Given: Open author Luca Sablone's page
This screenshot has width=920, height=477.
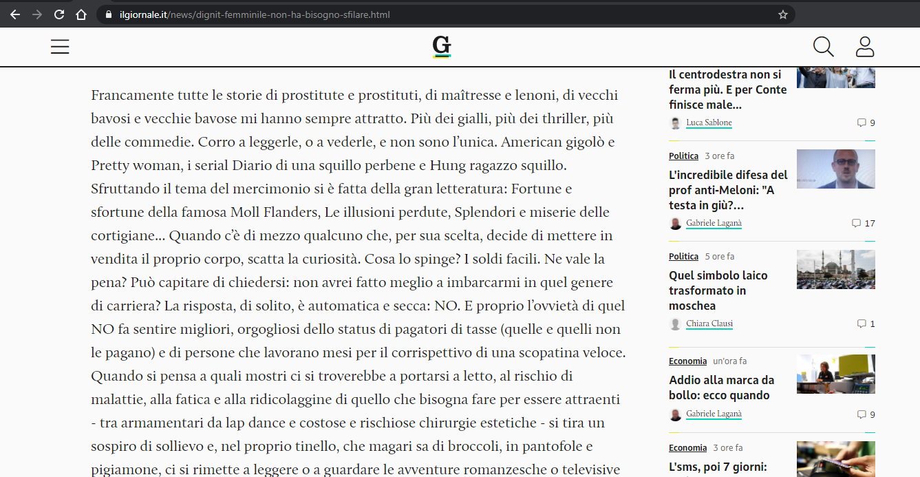Looking at the screenshot, I should (709, 123).
